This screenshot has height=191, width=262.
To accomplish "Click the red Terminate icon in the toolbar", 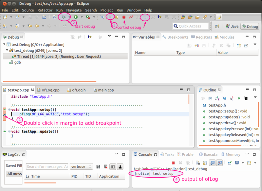I will (x=124, y=17).
